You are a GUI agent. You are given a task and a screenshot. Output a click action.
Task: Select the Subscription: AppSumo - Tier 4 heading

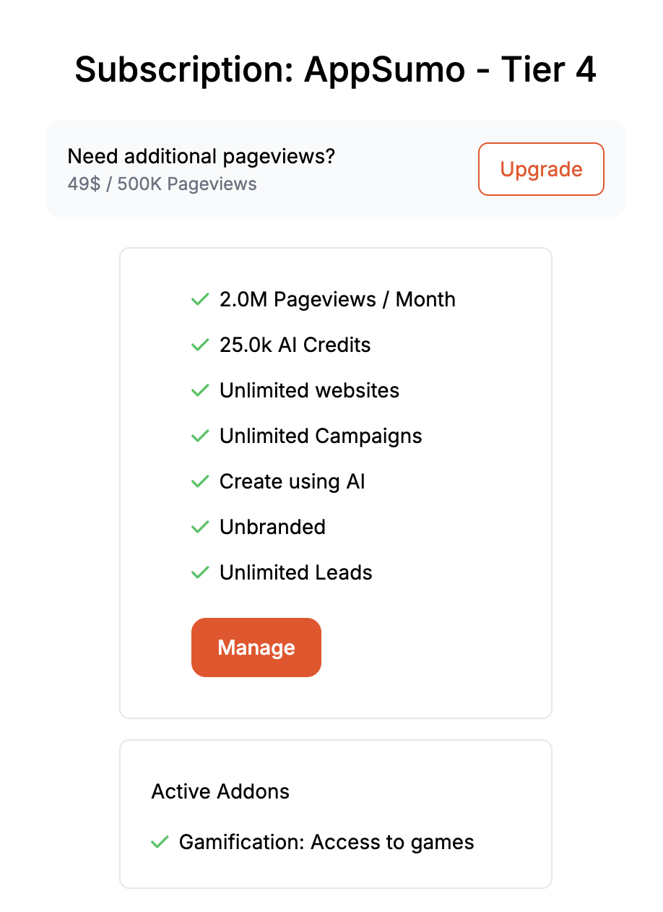click(335, 70)
